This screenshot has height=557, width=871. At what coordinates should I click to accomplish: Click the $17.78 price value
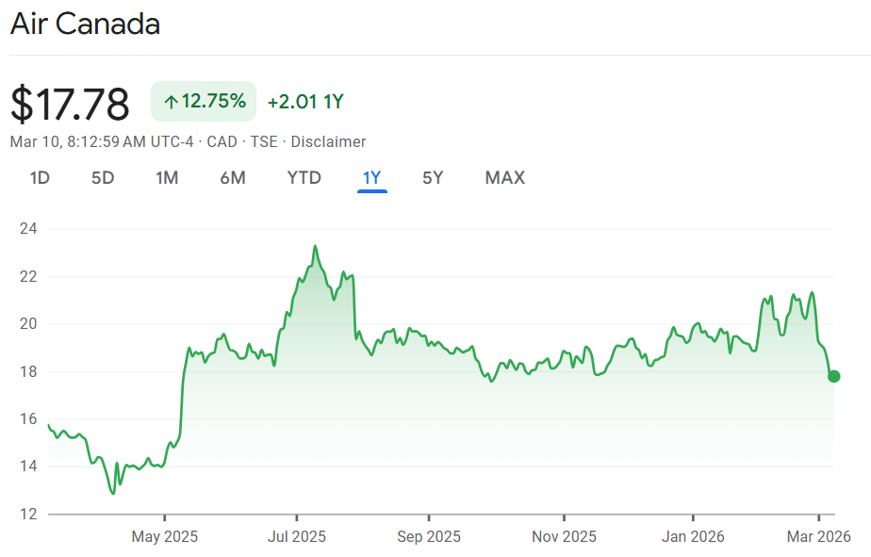coord(70,103)
